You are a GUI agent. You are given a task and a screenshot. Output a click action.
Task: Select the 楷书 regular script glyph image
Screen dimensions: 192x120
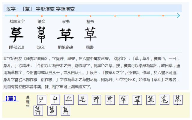tap(90, 34)
